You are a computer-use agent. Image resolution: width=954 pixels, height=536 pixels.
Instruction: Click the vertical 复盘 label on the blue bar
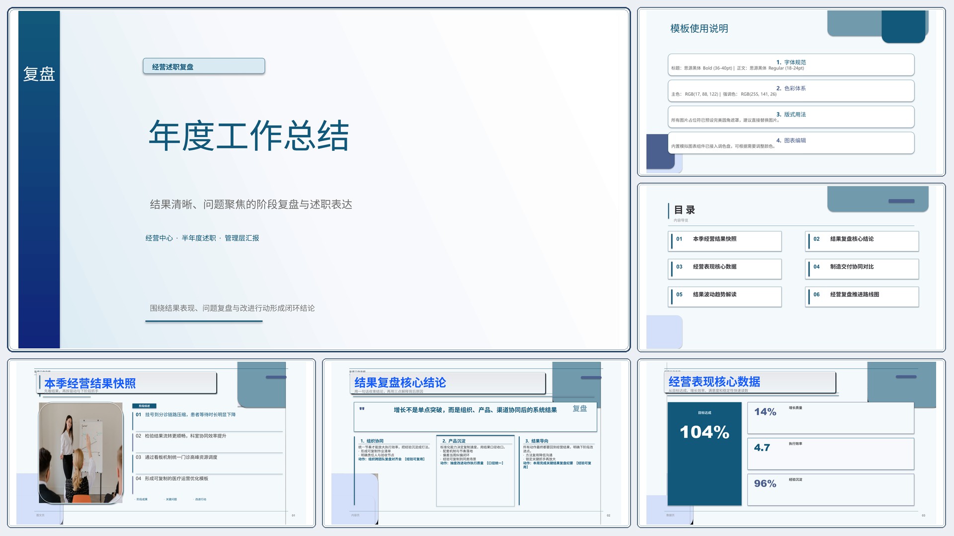[39, 74]
